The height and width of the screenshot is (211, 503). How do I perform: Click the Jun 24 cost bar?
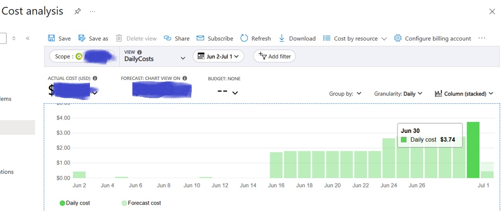coord(389,158)
